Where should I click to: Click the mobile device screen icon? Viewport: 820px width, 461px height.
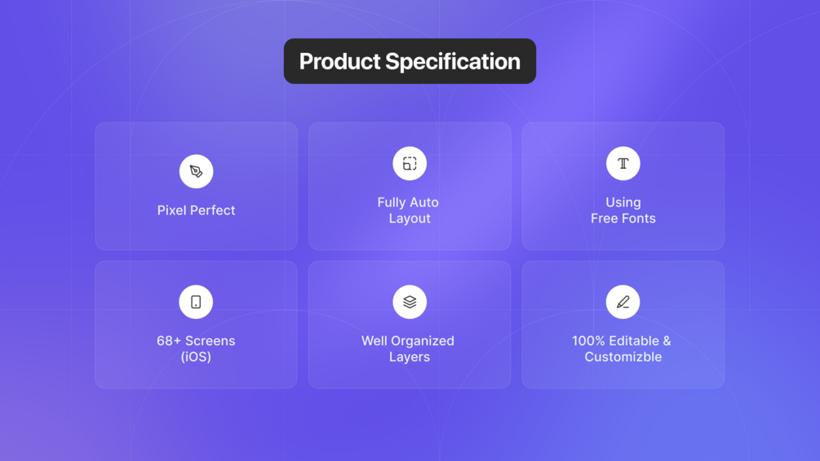pyautogui.click(x=196, y=302)
